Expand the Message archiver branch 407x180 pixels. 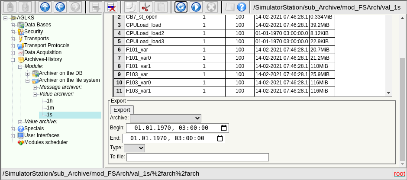pyautogui.click(x=35, y=87)
